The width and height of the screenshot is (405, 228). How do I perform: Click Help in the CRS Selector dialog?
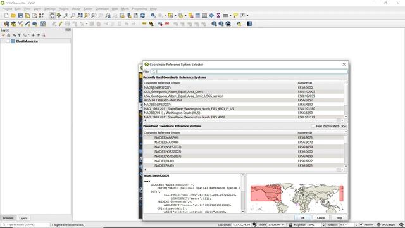339,218
